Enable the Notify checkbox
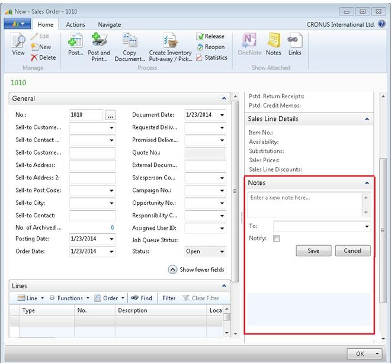The width and height of the screenshot is (391, 363). coord(276,239)
